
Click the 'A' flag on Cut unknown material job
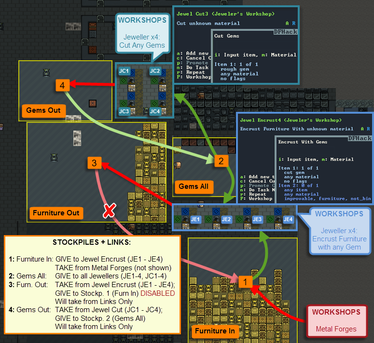[287, 23]
